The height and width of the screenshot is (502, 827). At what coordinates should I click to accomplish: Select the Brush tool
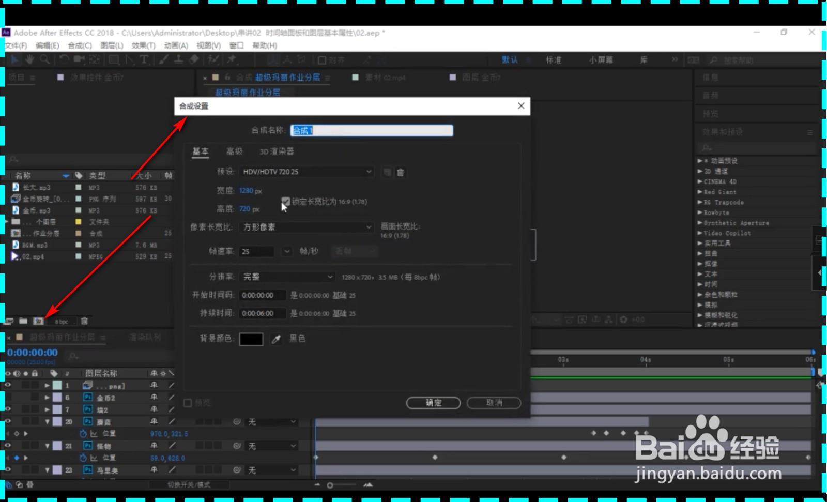tap(163, 60)
